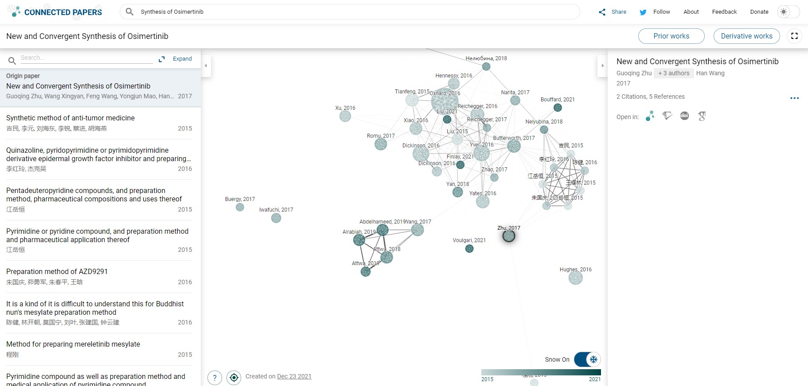The image size is (808, 386).
Task: Select the Narita, 2017 graph node
Action: [x=515, y=100]
